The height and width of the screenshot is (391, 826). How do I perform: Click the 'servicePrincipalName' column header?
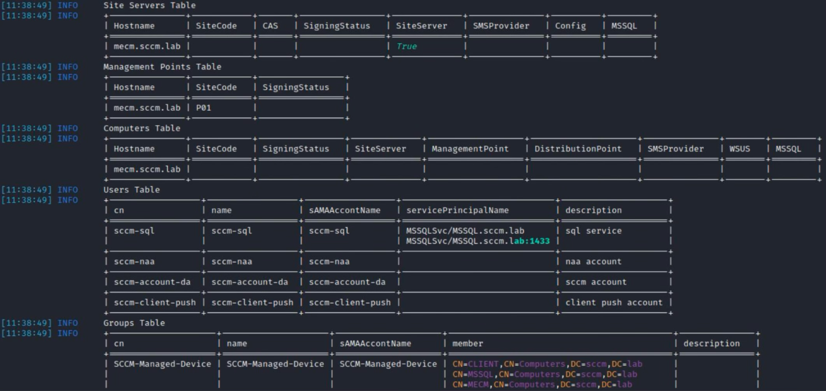click(457, 211)
